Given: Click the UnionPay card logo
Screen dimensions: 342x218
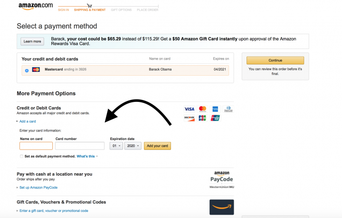Looking at the screenshot, I should [215, 118].
